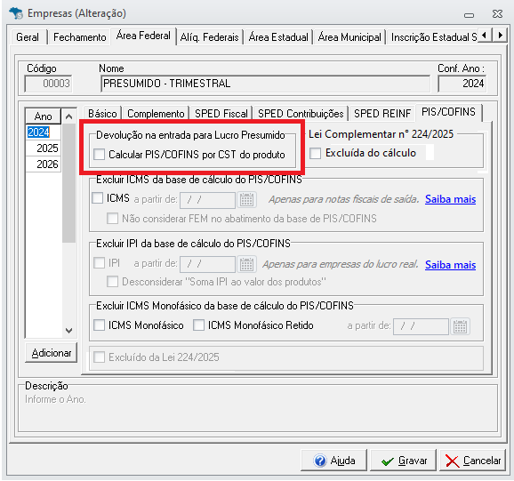Select year 2025 in the Ano list
Screen dimensions: 514x481
(44, 148)
